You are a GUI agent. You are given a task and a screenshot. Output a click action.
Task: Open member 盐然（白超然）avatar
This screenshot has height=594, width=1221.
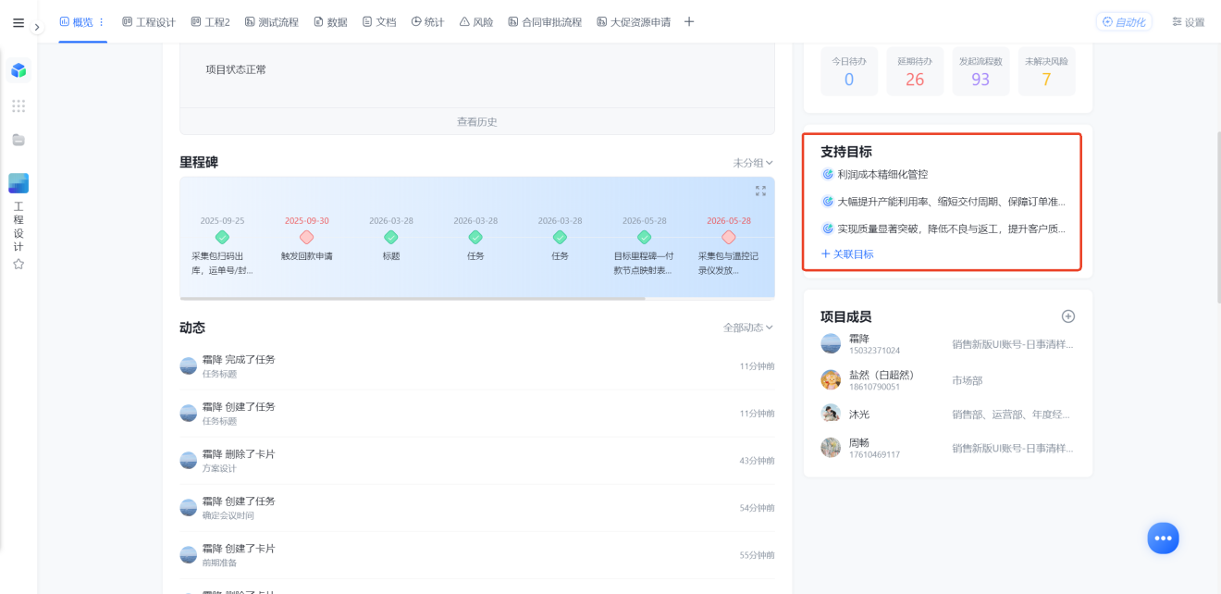(x=831, y=379)
